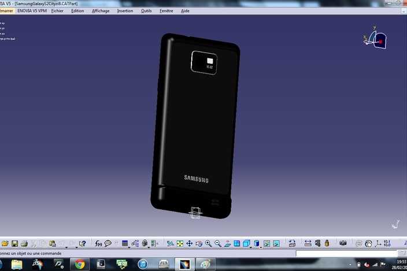
Task: Set Isometric View cube icon
Action: [246, 243]
